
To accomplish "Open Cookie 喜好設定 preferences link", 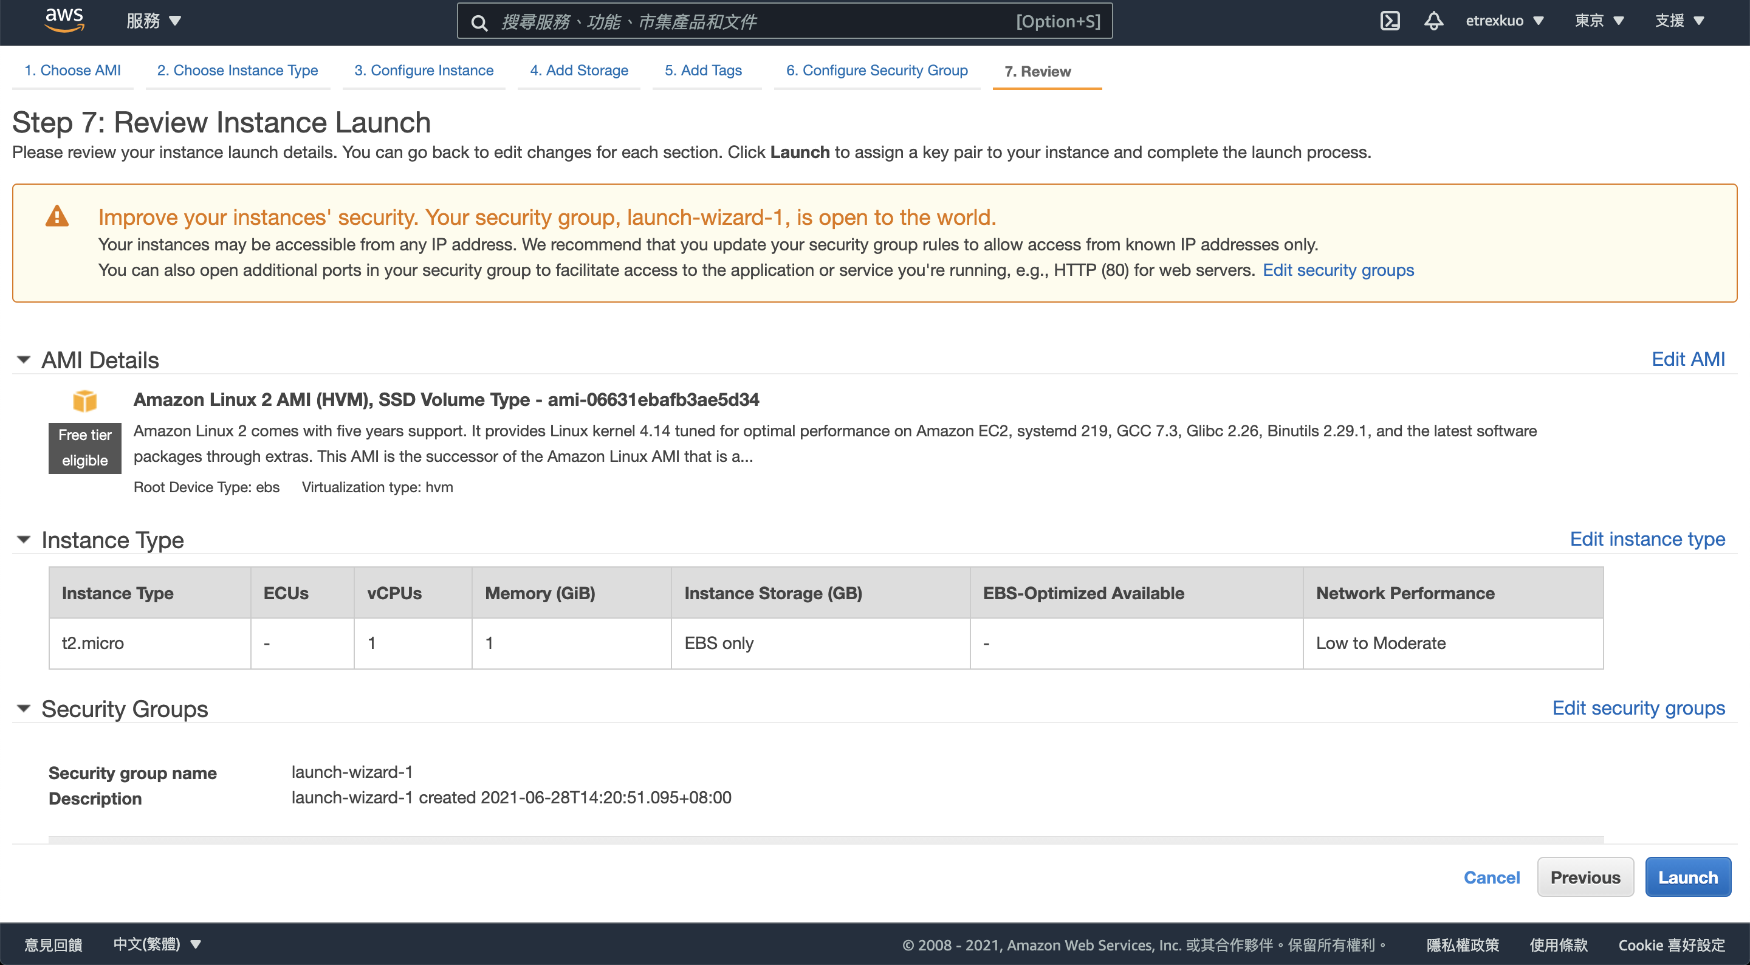I will [x=1671, y=944].
